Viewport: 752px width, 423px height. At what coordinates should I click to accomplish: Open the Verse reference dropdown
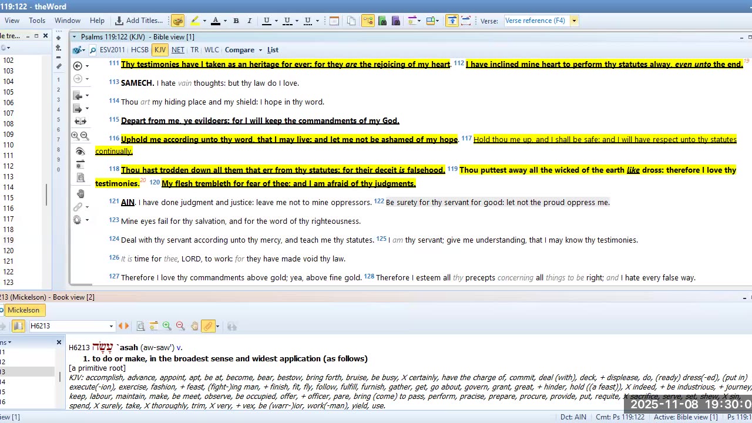[x=574, y=21]
